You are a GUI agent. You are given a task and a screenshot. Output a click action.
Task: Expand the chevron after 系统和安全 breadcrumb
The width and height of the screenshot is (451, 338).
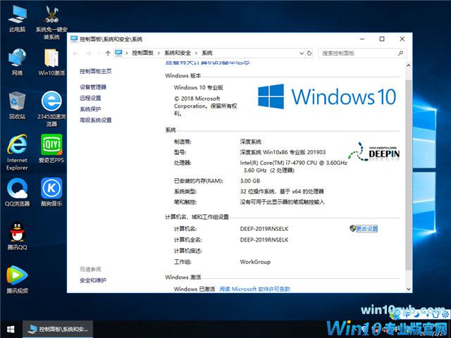196,54
